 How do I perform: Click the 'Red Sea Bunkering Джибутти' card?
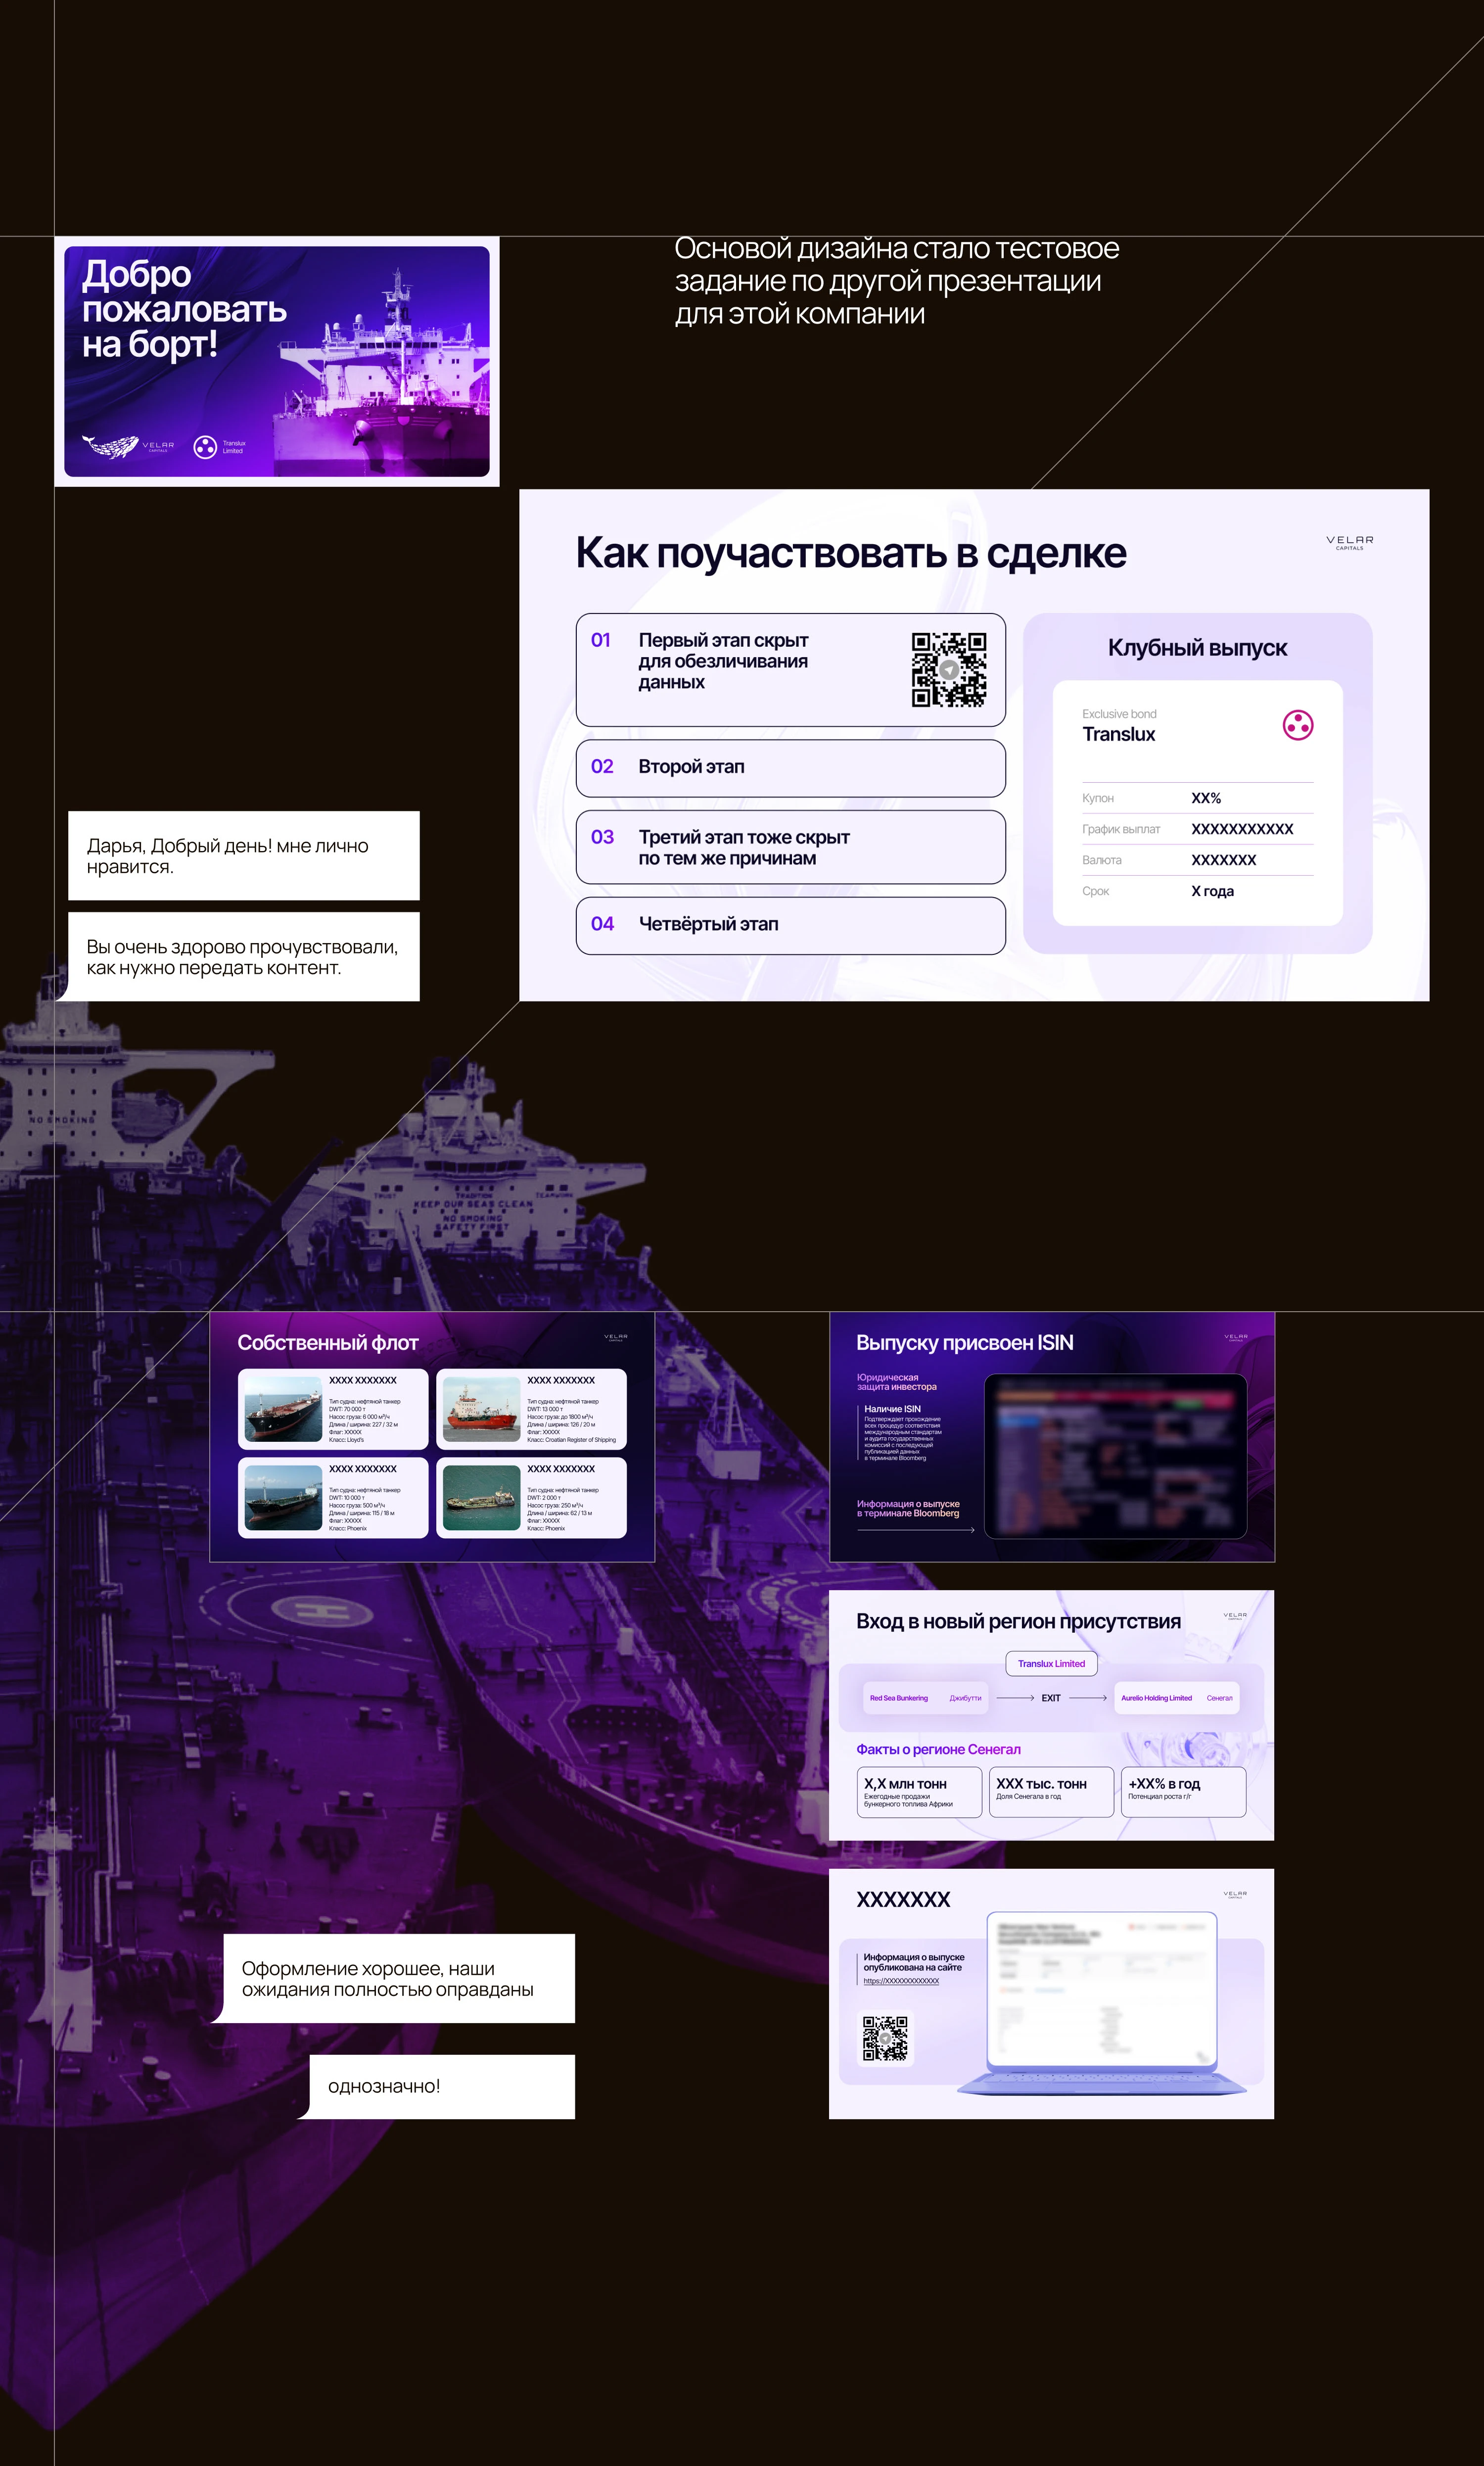pyautogui.click(x=925, y=1698)
